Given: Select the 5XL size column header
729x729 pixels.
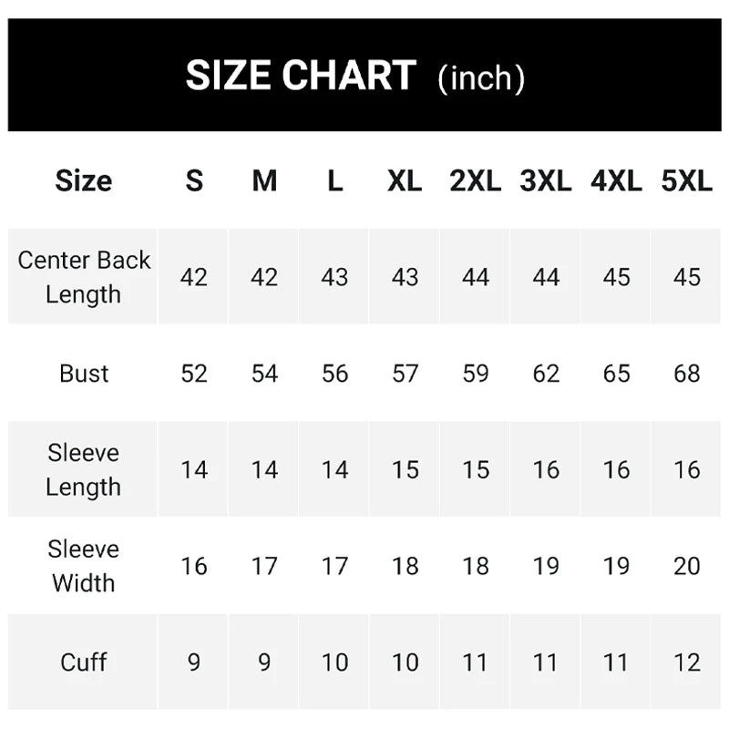Looking at the screenshot, I should tap(686, 180).
